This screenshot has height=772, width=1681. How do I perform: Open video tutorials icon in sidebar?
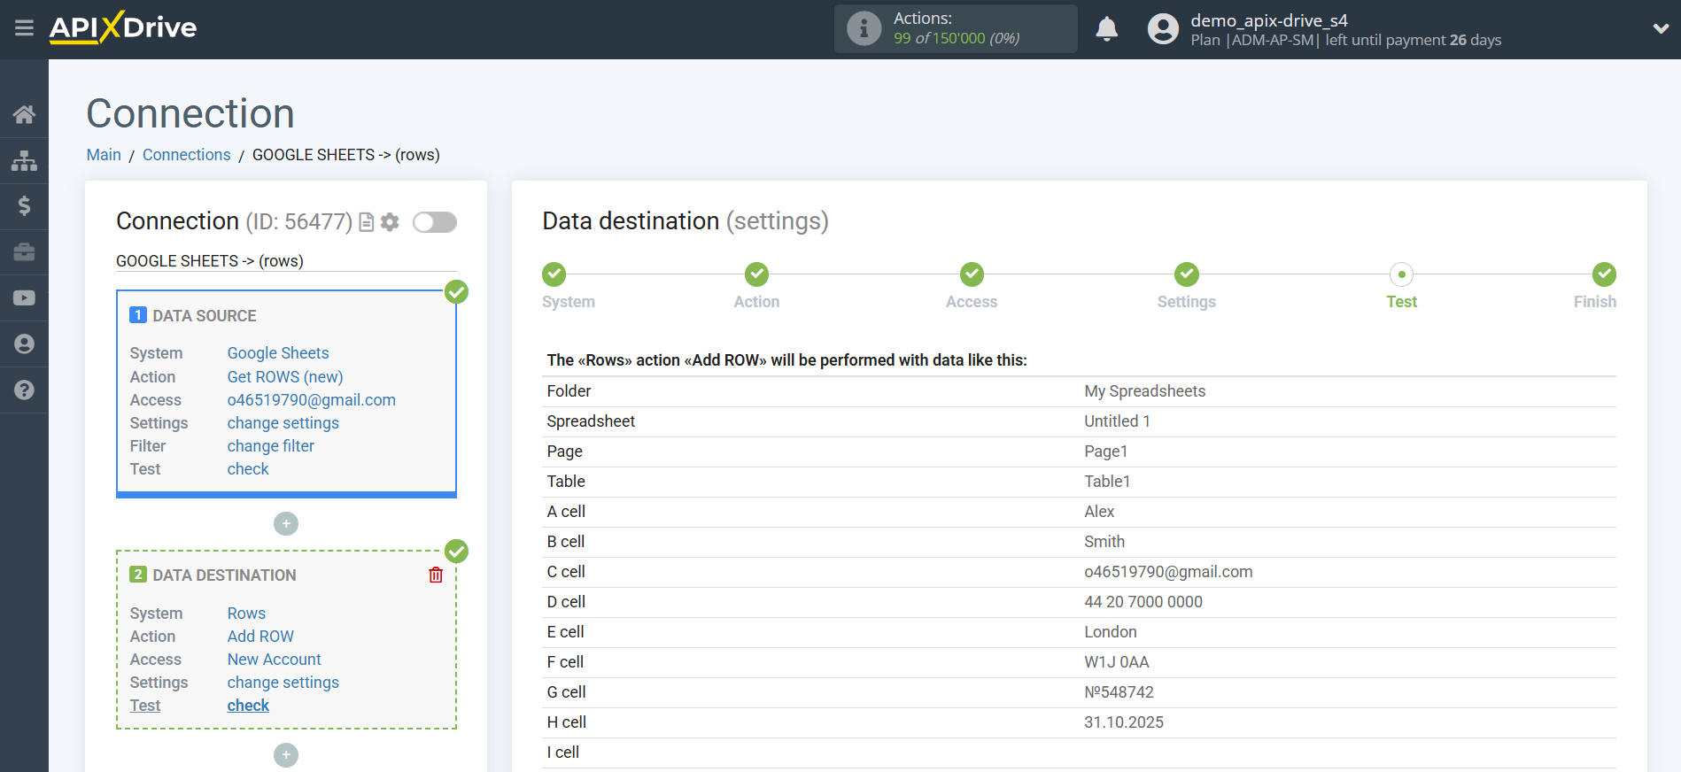point(24,298)
